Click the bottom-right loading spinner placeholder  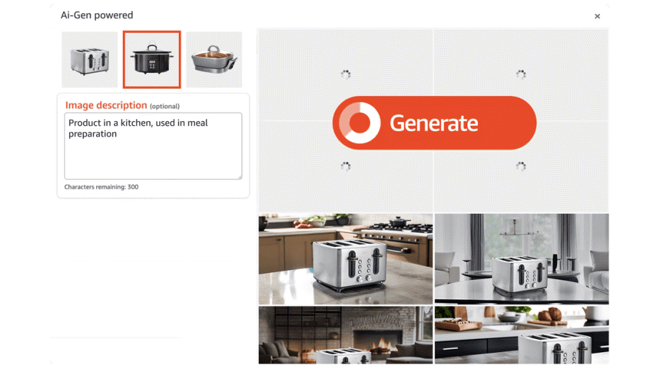coord(521,166)
